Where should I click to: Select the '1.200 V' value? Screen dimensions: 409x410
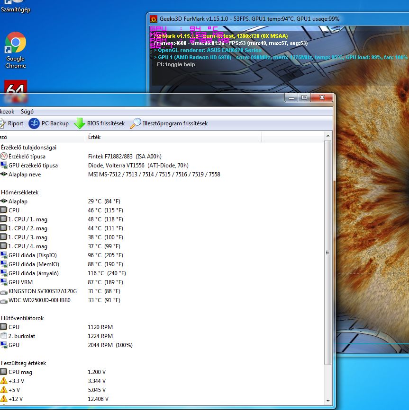point(97,372)
